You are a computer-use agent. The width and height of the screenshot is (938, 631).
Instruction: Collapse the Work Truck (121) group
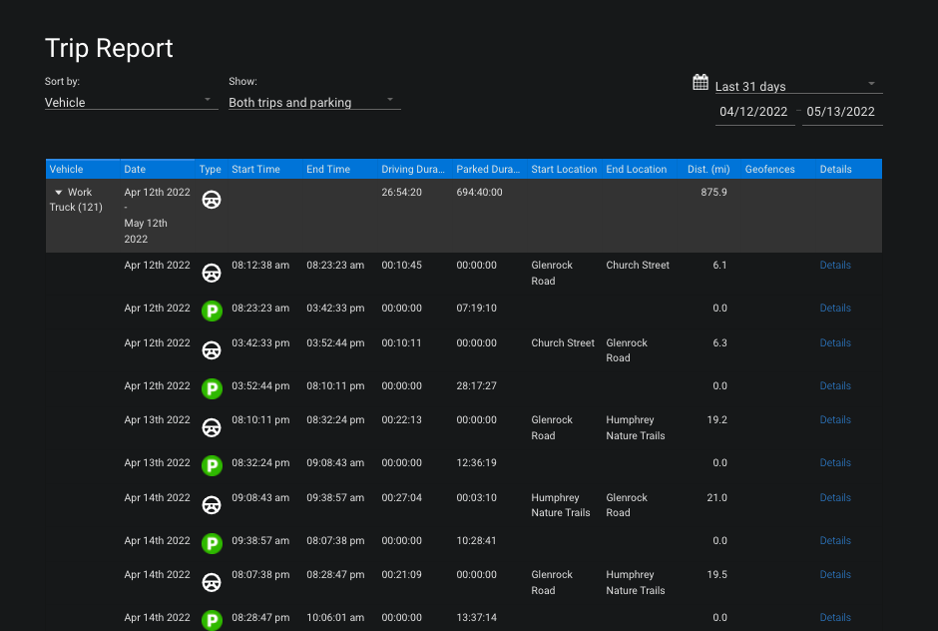(x=59, y=193)
